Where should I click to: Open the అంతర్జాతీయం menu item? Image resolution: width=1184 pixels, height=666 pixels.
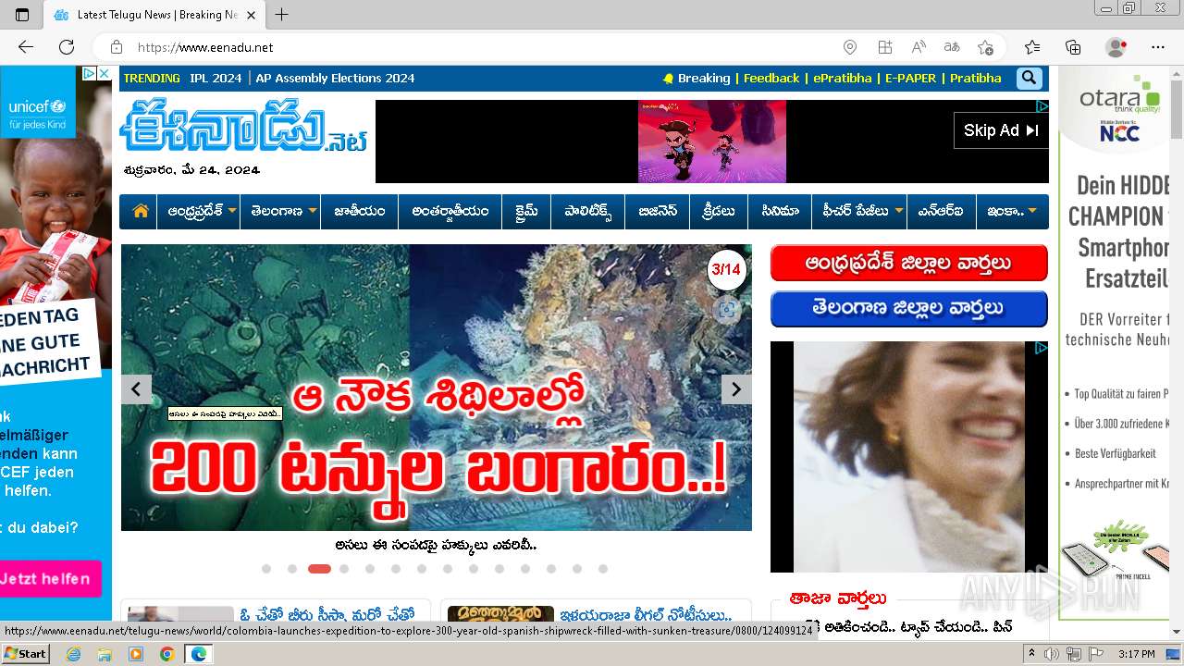tap(450, 211)
